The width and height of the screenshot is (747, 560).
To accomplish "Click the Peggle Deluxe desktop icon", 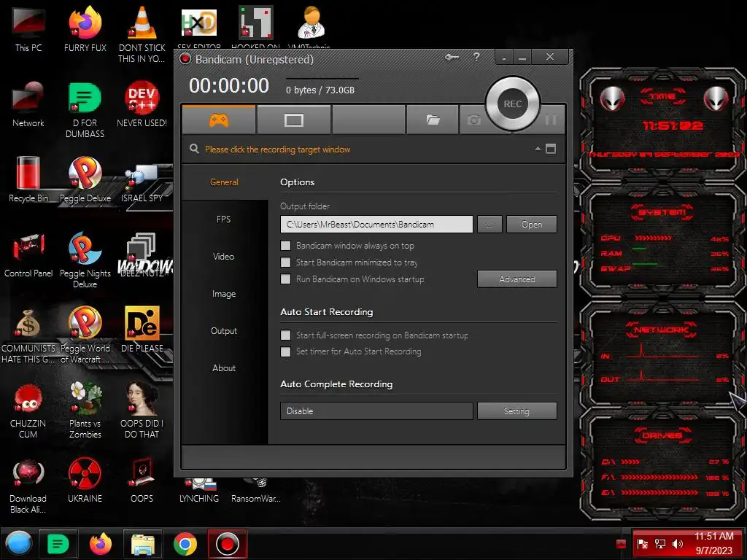I will pyautogui.click(x=85, y=179).
